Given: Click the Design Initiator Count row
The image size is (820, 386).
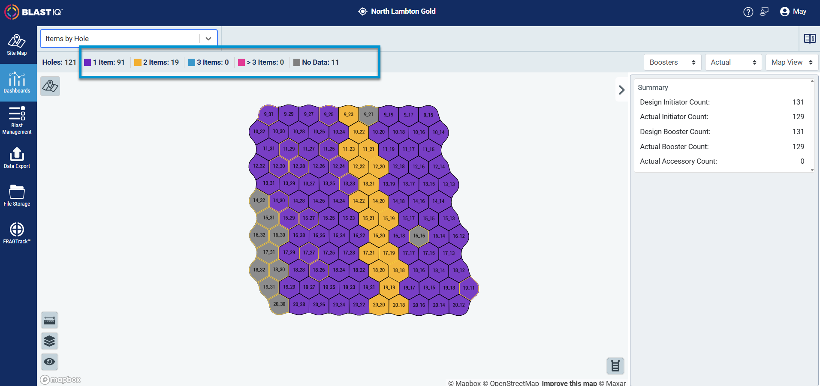Looking at the screenshot, I should (x=722, y=102).
